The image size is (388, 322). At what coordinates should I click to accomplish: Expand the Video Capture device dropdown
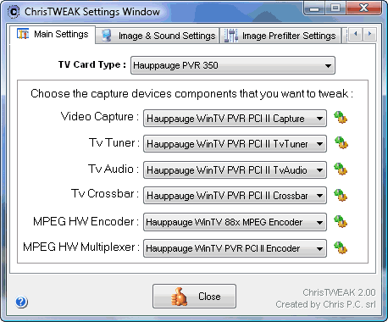pos(235,119)
